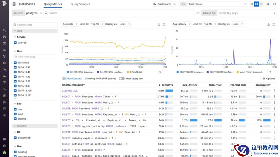Pause the live time range updates
Screen dimensions: 280x157
pos(256,4)
